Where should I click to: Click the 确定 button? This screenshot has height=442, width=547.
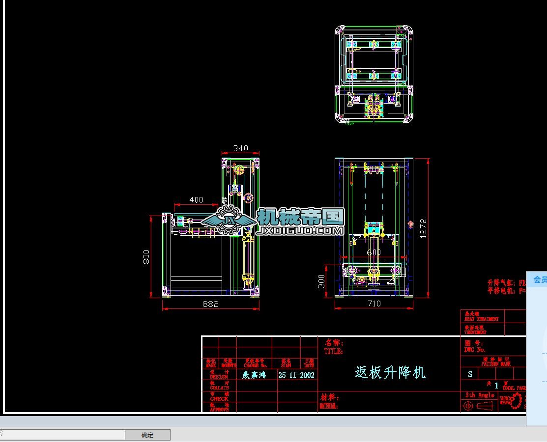(147, 435)
